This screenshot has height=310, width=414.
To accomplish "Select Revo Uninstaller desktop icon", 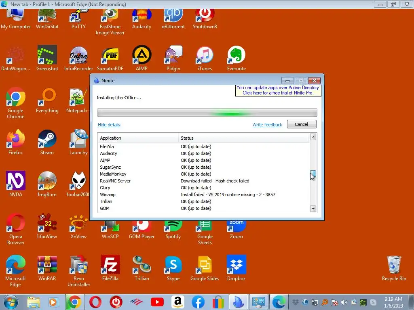I will pos(79,271).
